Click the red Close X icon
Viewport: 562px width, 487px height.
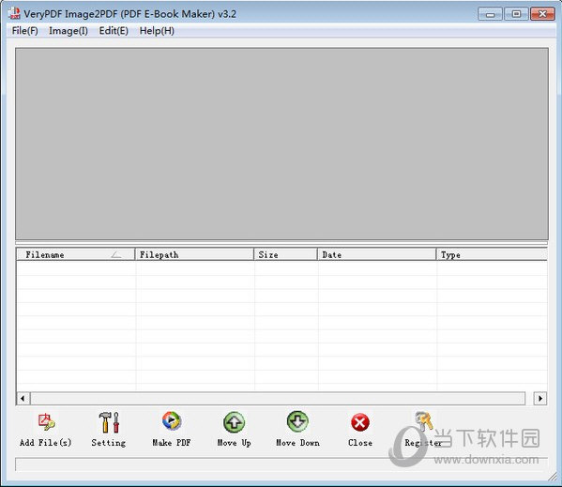click(360, 422)
